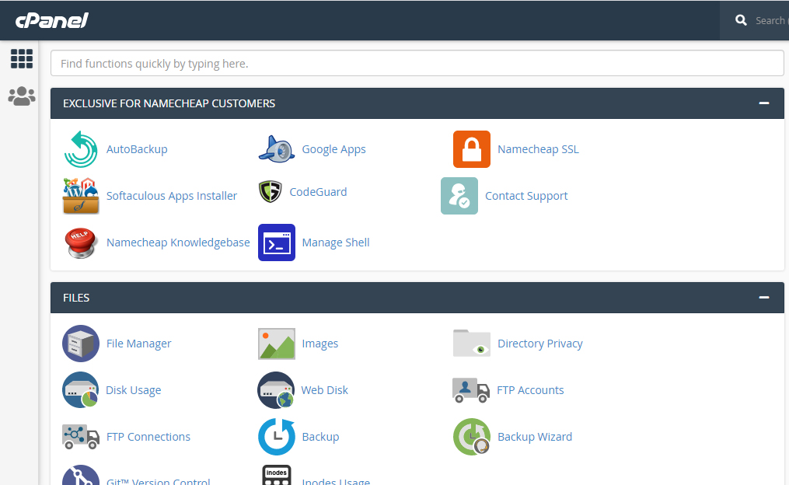Open the Google Apps link
The height and width of the screenshot is (485, 789).
coord(333,149)
